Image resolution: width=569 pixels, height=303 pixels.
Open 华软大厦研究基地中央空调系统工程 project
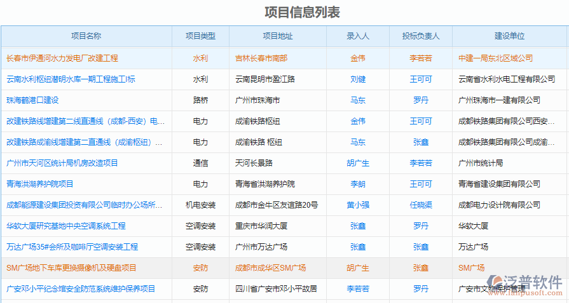pyautogui.click(x=66, y=226)
